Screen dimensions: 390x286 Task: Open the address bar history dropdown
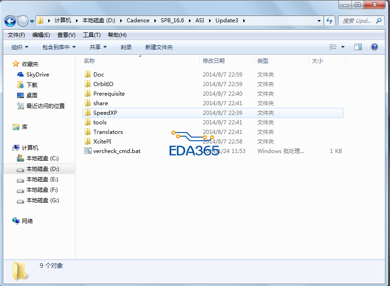tap(319, 21)
